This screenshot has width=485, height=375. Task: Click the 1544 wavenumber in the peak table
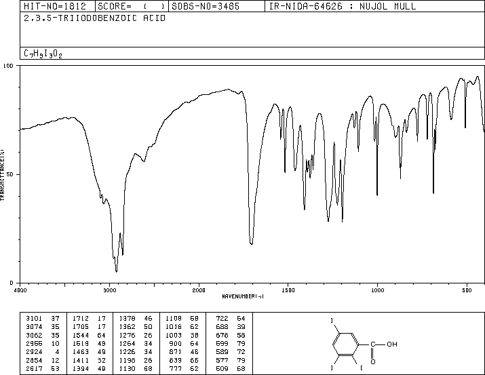(81, 335)
